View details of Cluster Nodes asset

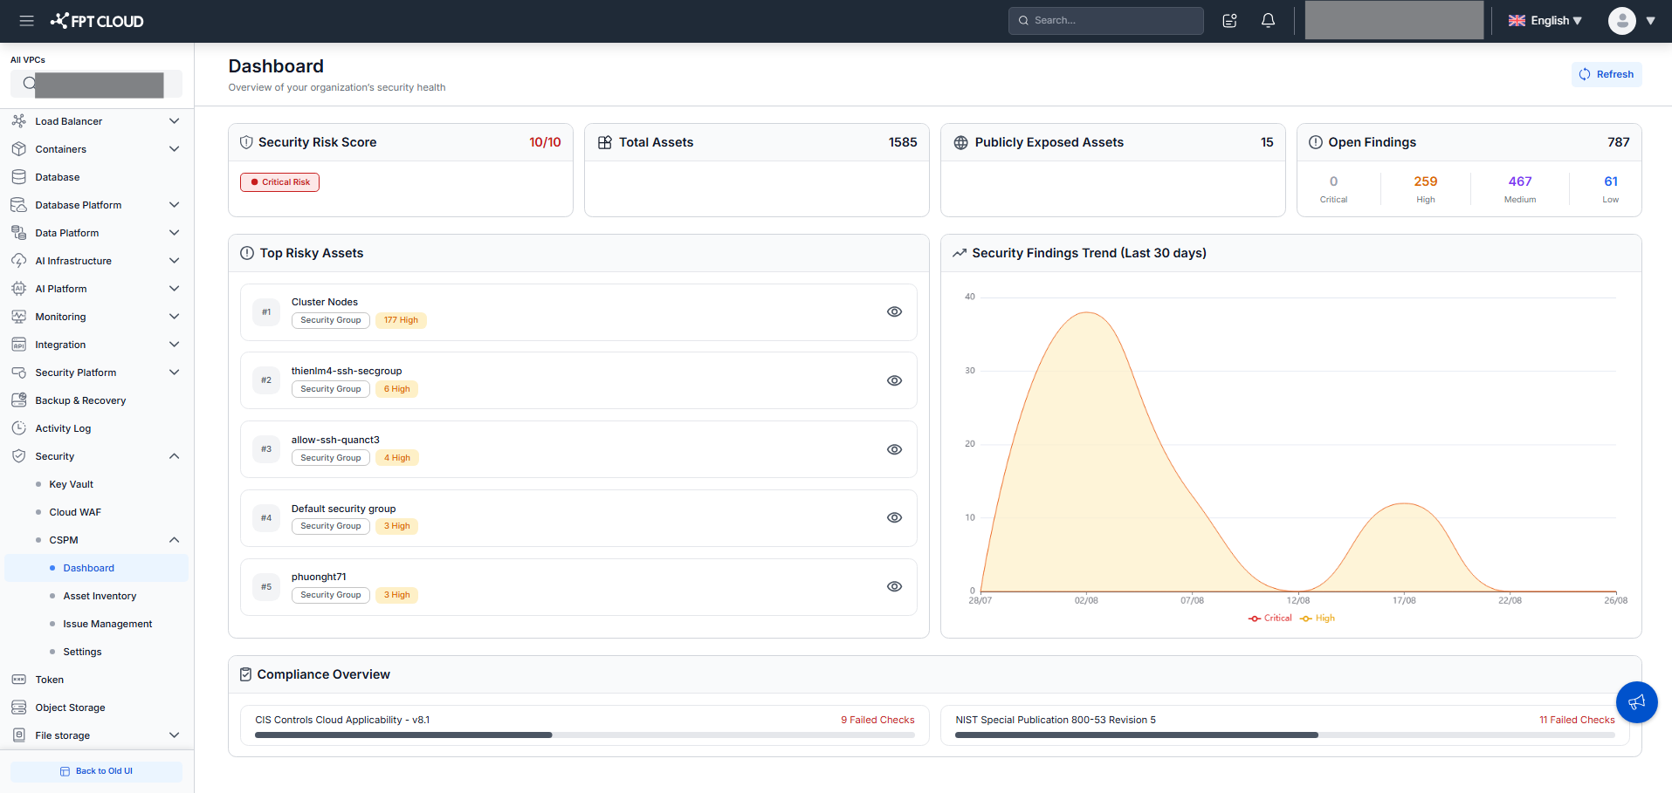click(894, 311)
